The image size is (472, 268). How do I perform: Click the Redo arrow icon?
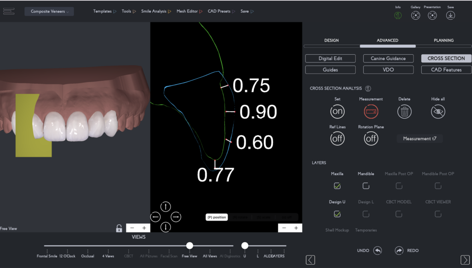click(399, 251)
